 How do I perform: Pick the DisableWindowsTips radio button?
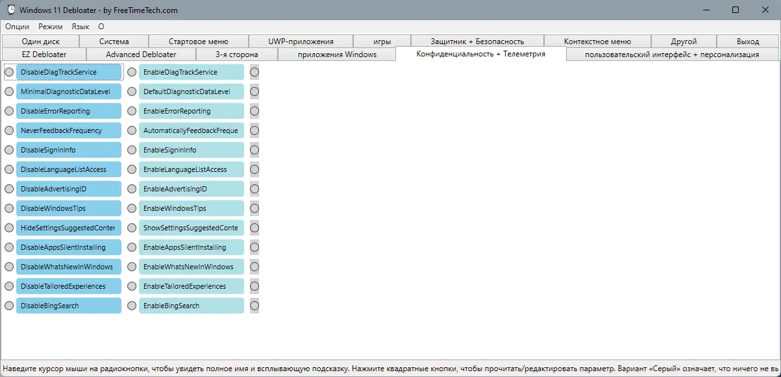click(9, 208)
